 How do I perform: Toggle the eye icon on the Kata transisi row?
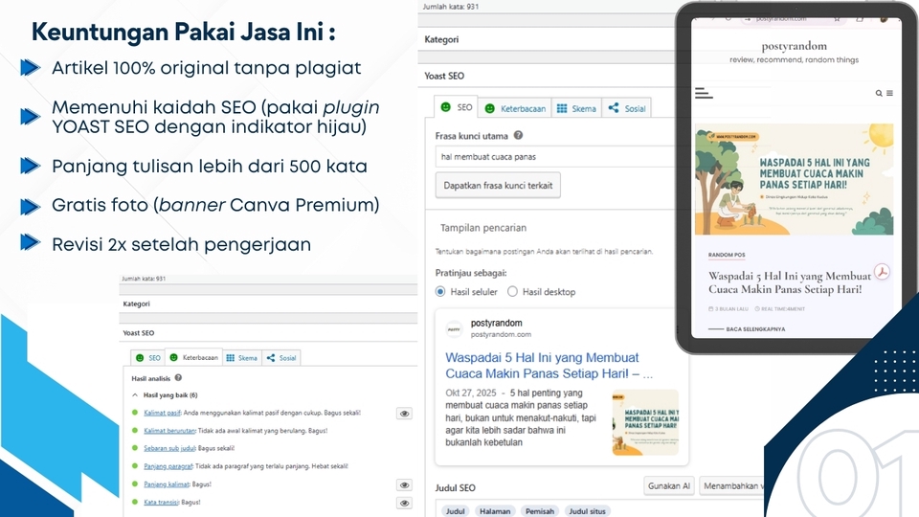(x=404, y=503)
